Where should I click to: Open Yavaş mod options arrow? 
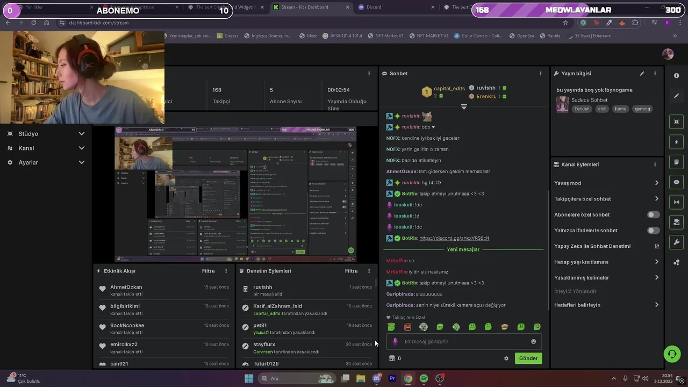click(x=656, y=183)
